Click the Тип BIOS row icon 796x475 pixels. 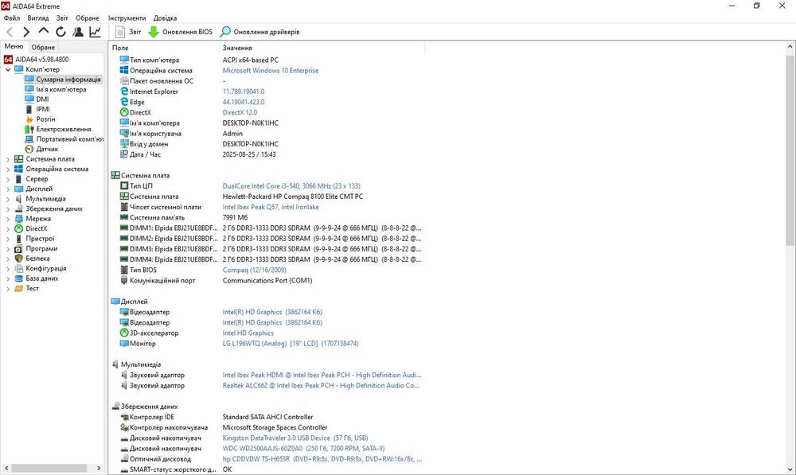point(124,270)
